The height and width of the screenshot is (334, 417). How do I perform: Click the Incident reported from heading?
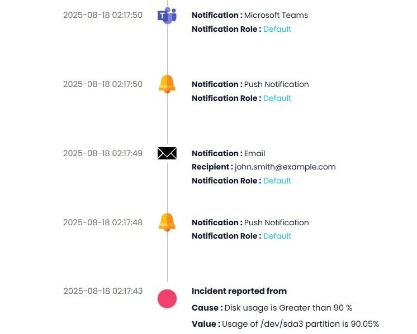pyautogui.click(x=239, y=291)
